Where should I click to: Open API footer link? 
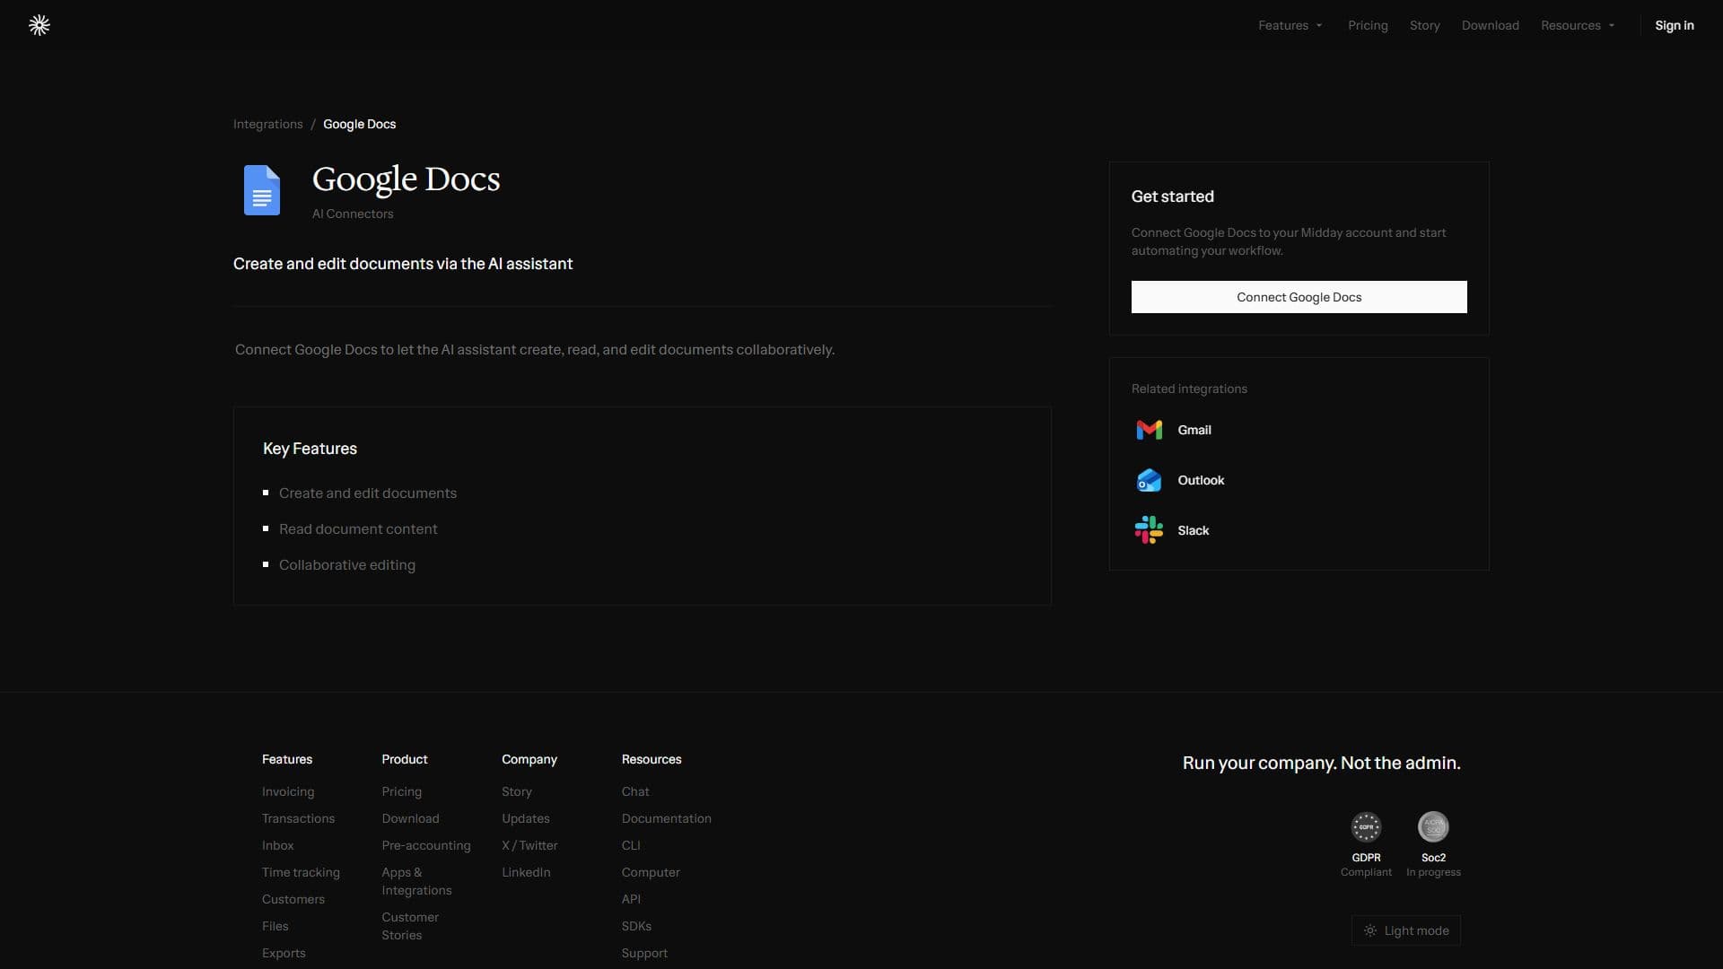click(631, 899)
